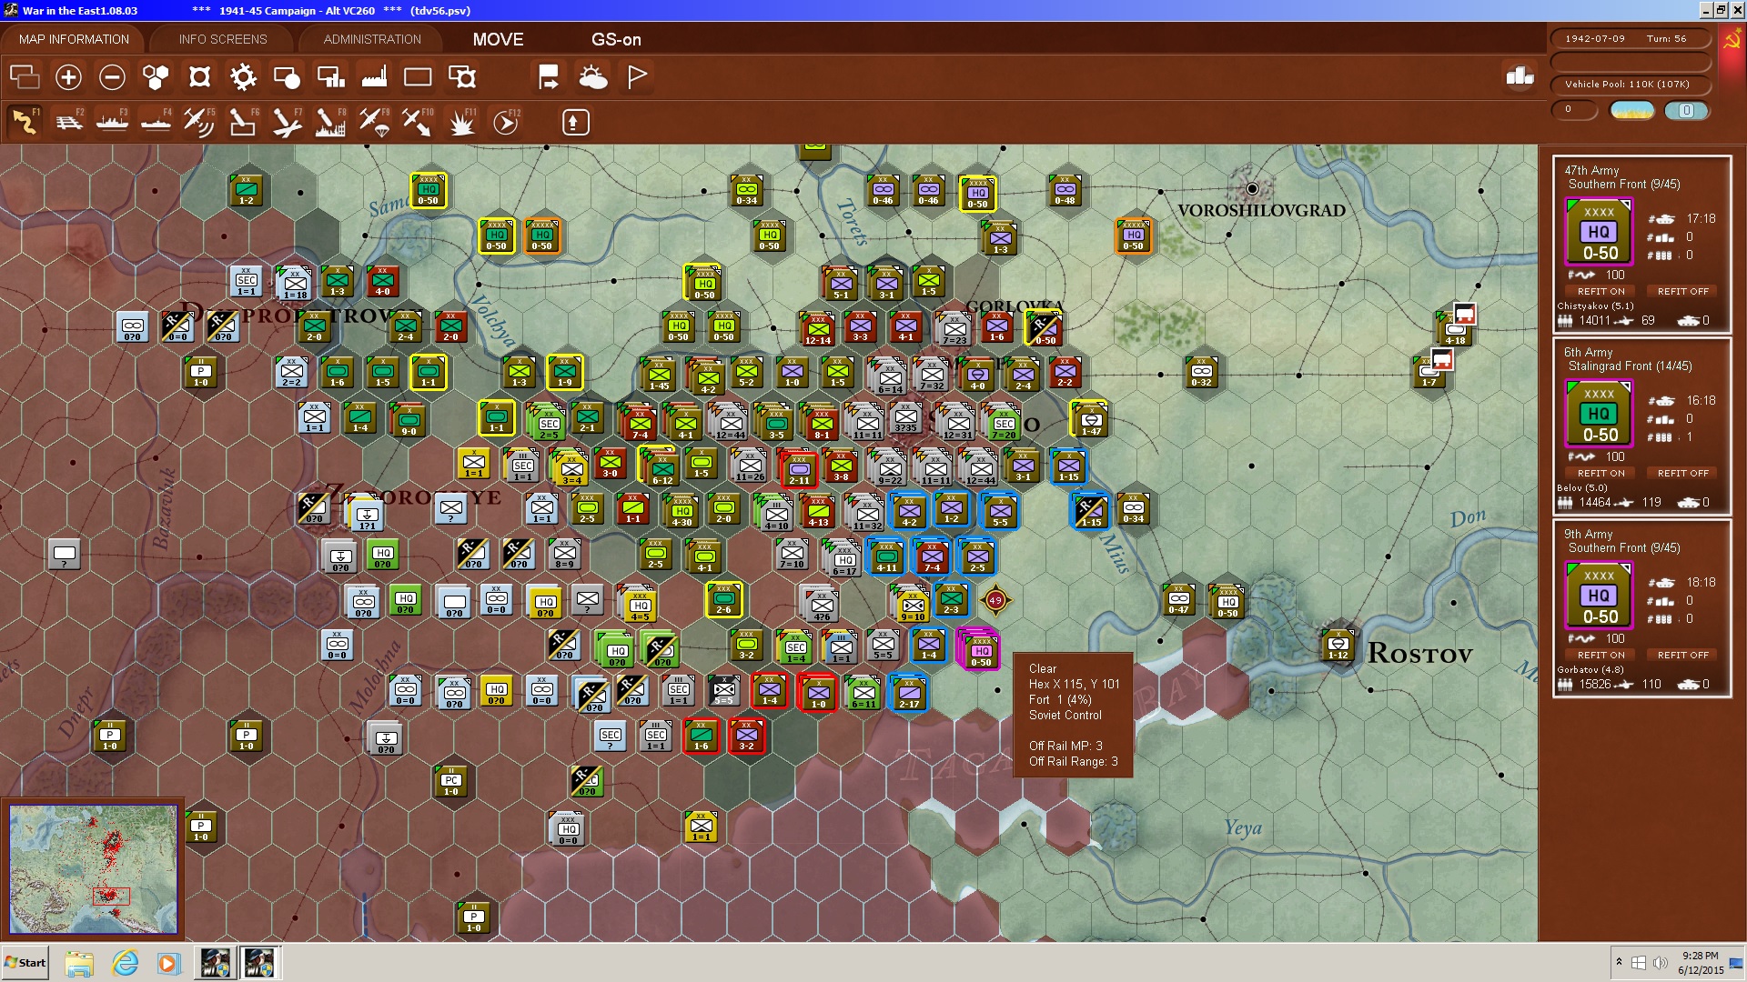Screen dimensions: 1747x982
Task: Click the flag with arrow icon
Action: 549,77
